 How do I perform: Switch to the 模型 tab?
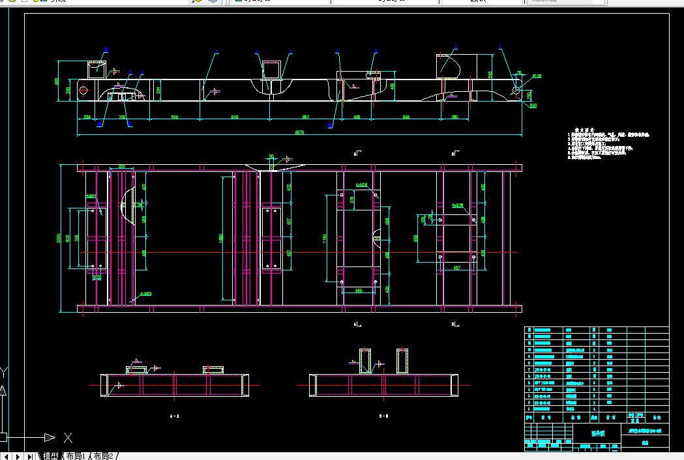tap(51, 456)
